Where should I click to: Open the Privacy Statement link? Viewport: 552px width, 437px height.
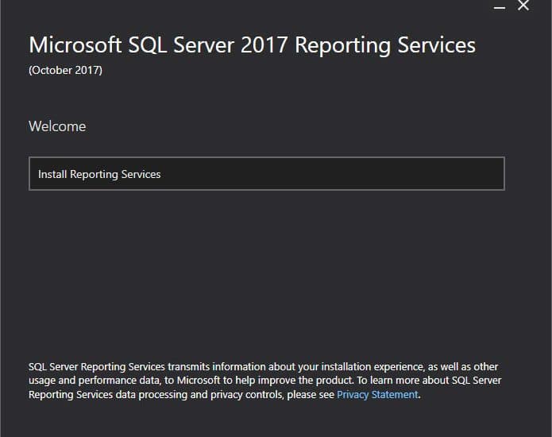coord(377,394)
